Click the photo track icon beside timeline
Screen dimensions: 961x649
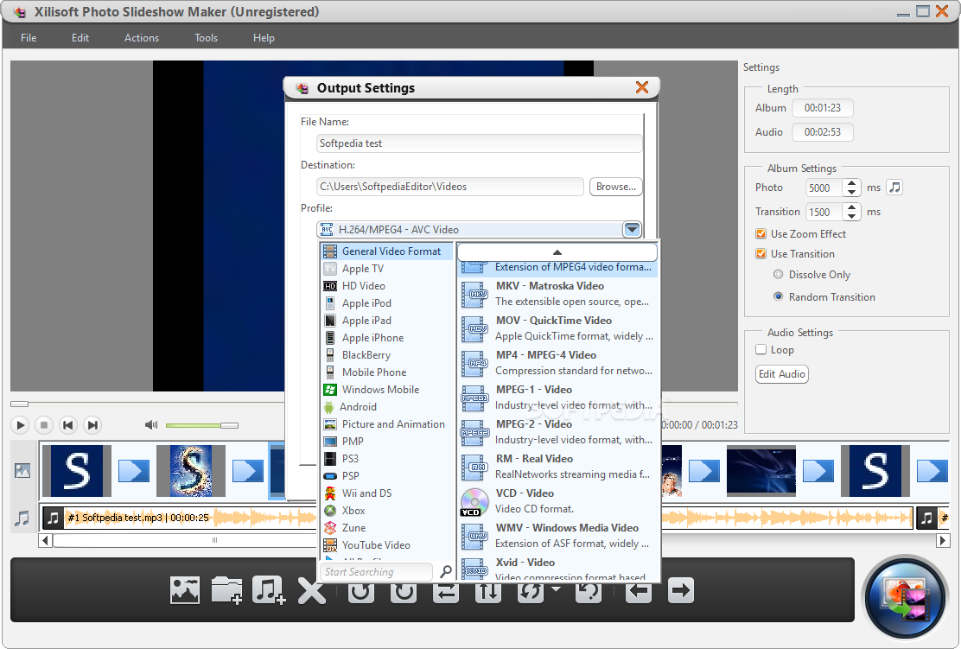[22, 471]
